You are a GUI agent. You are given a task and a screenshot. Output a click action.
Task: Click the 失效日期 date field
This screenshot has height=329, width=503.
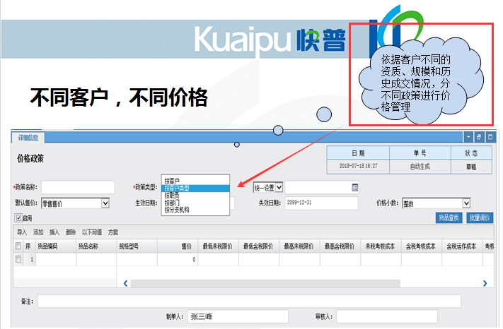pos(321,203)
